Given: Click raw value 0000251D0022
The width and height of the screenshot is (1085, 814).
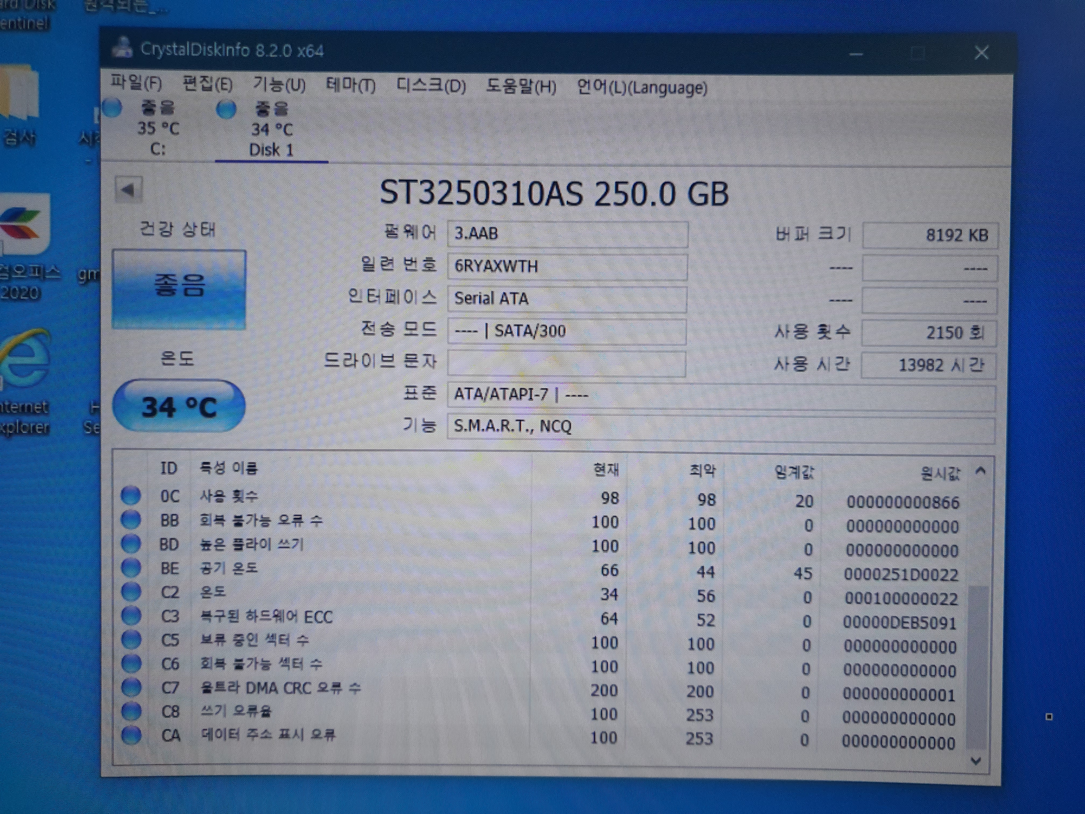Looking at the screenshot, I should 901,574.
